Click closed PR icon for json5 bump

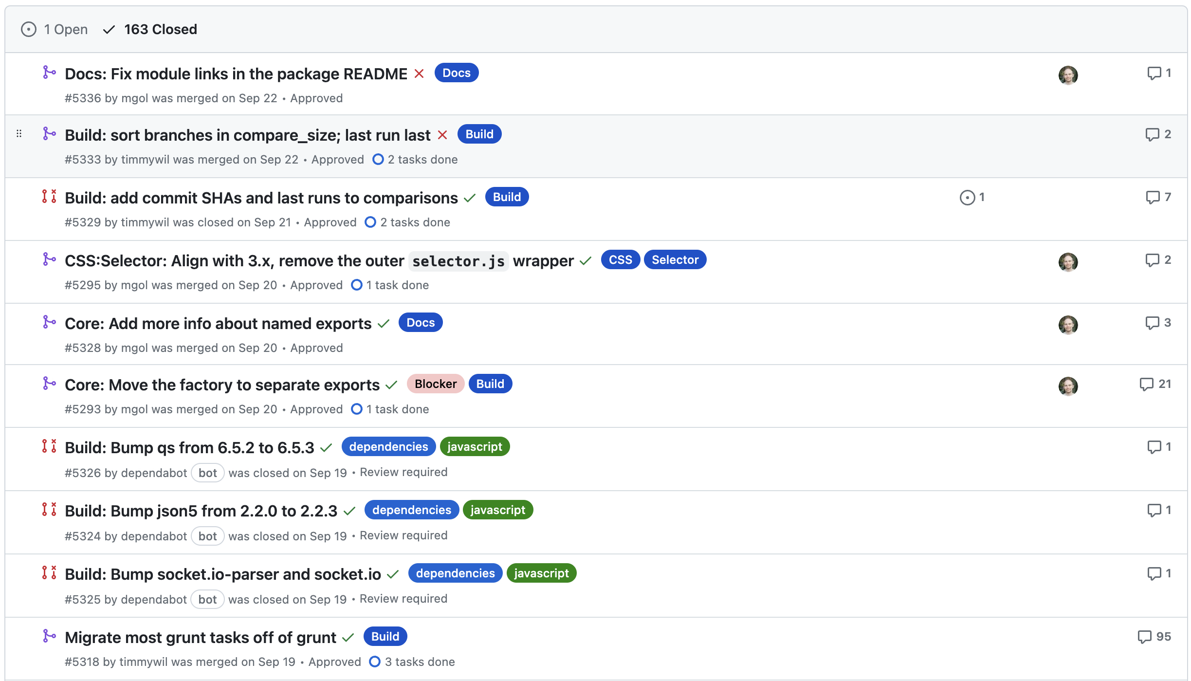(x=49, y=510)
